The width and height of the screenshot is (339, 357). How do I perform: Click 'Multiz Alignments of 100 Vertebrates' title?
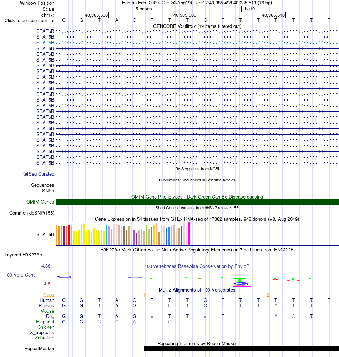click(197, 290)
